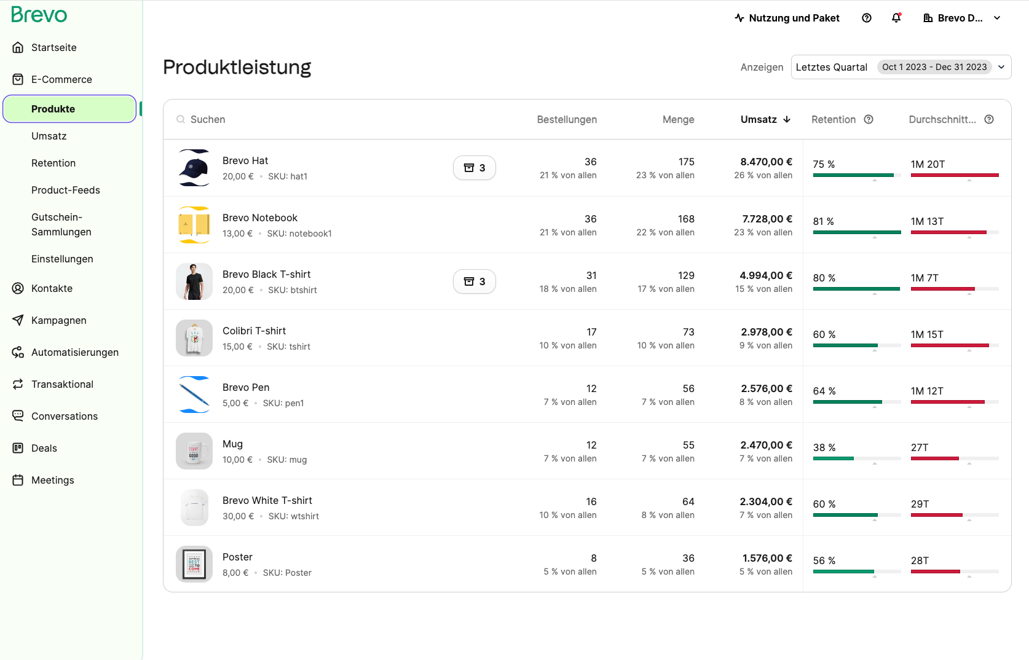The image size is (1029, 660).
Task: Open the help question mark icon in header
Action: coord(867,18)
